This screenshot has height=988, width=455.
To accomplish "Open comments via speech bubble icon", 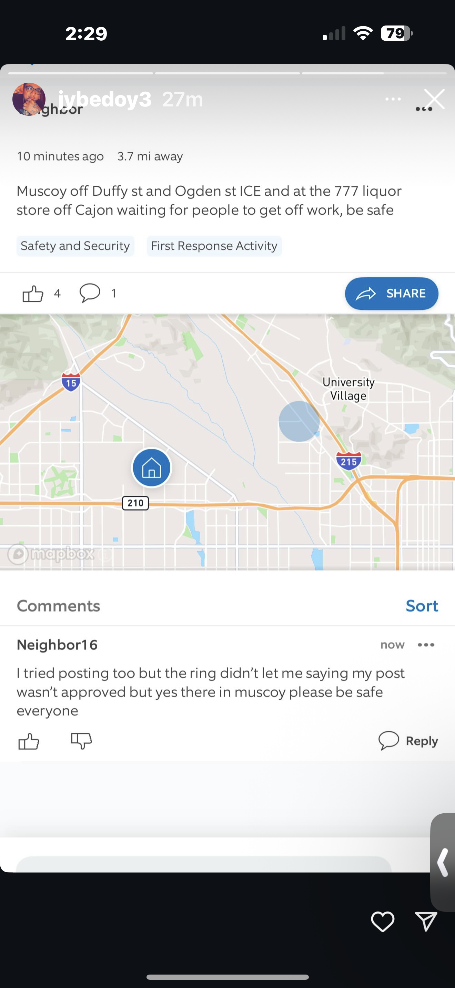I will click(90, 293).
